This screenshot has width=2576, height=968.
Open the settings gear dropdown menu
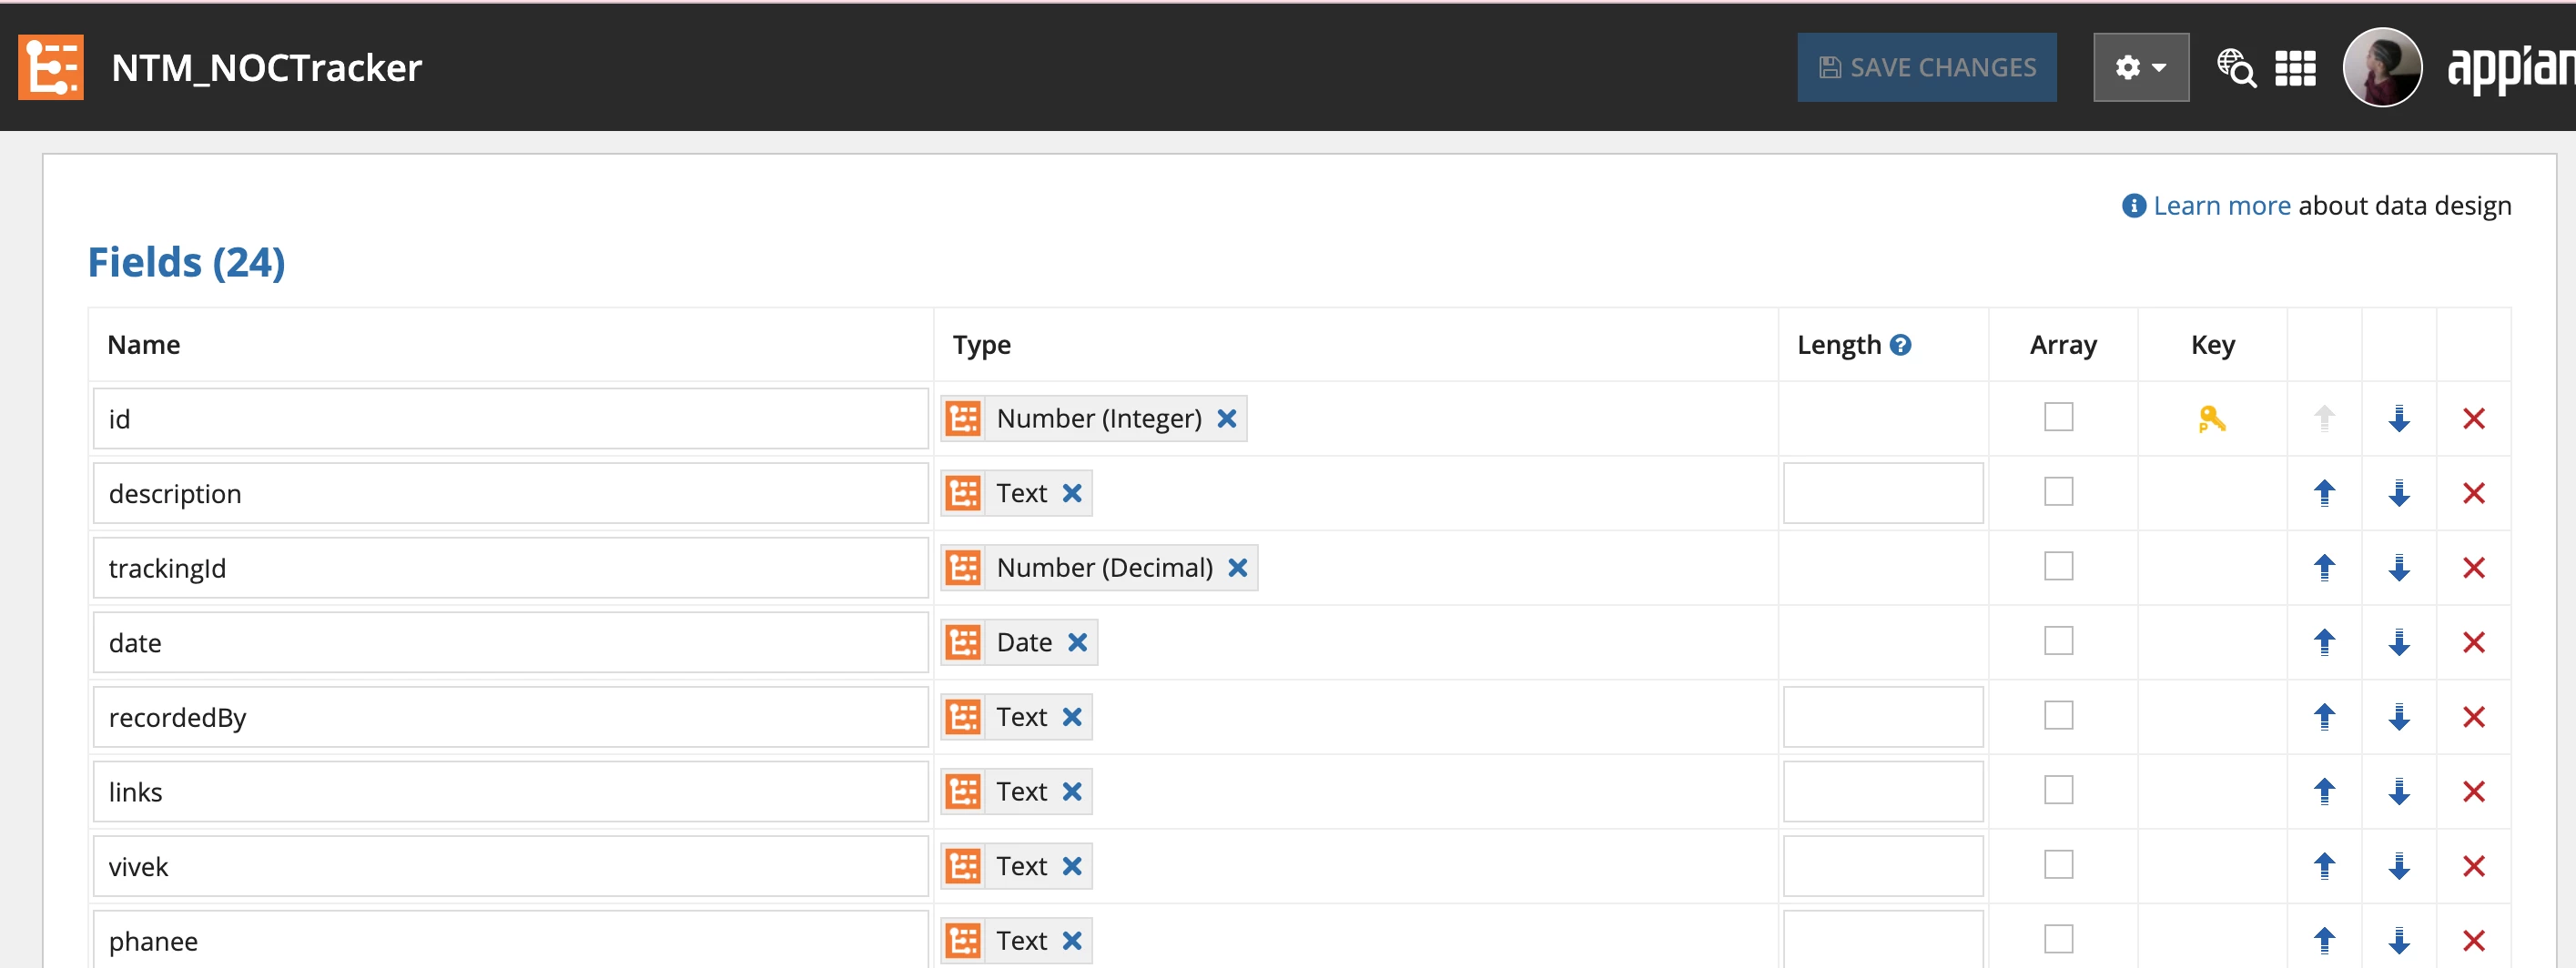coord(2140,68)
